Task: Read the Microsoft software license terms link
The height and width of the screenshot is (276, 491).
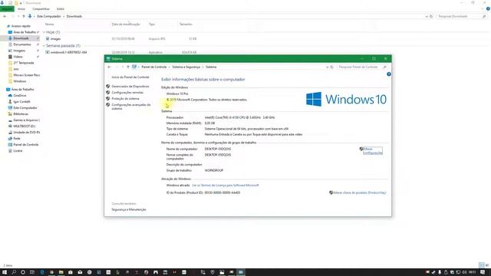Action: [226, 186]
